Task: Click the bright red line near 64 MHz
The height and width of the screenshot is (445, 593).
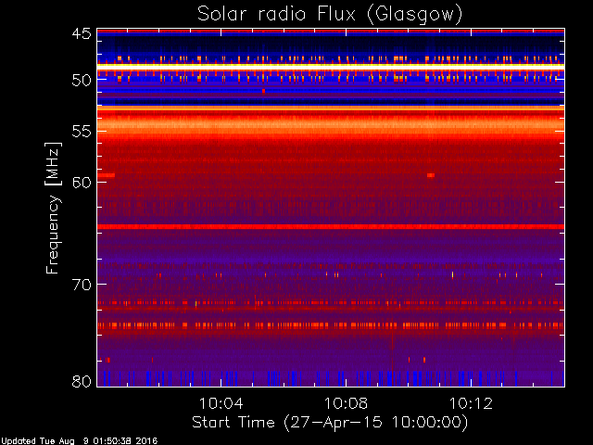Action: 331,226
